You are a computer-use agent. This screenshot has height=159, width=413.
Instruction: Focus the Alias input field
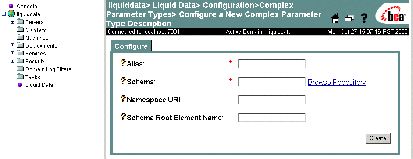click(x=272, y=63)
